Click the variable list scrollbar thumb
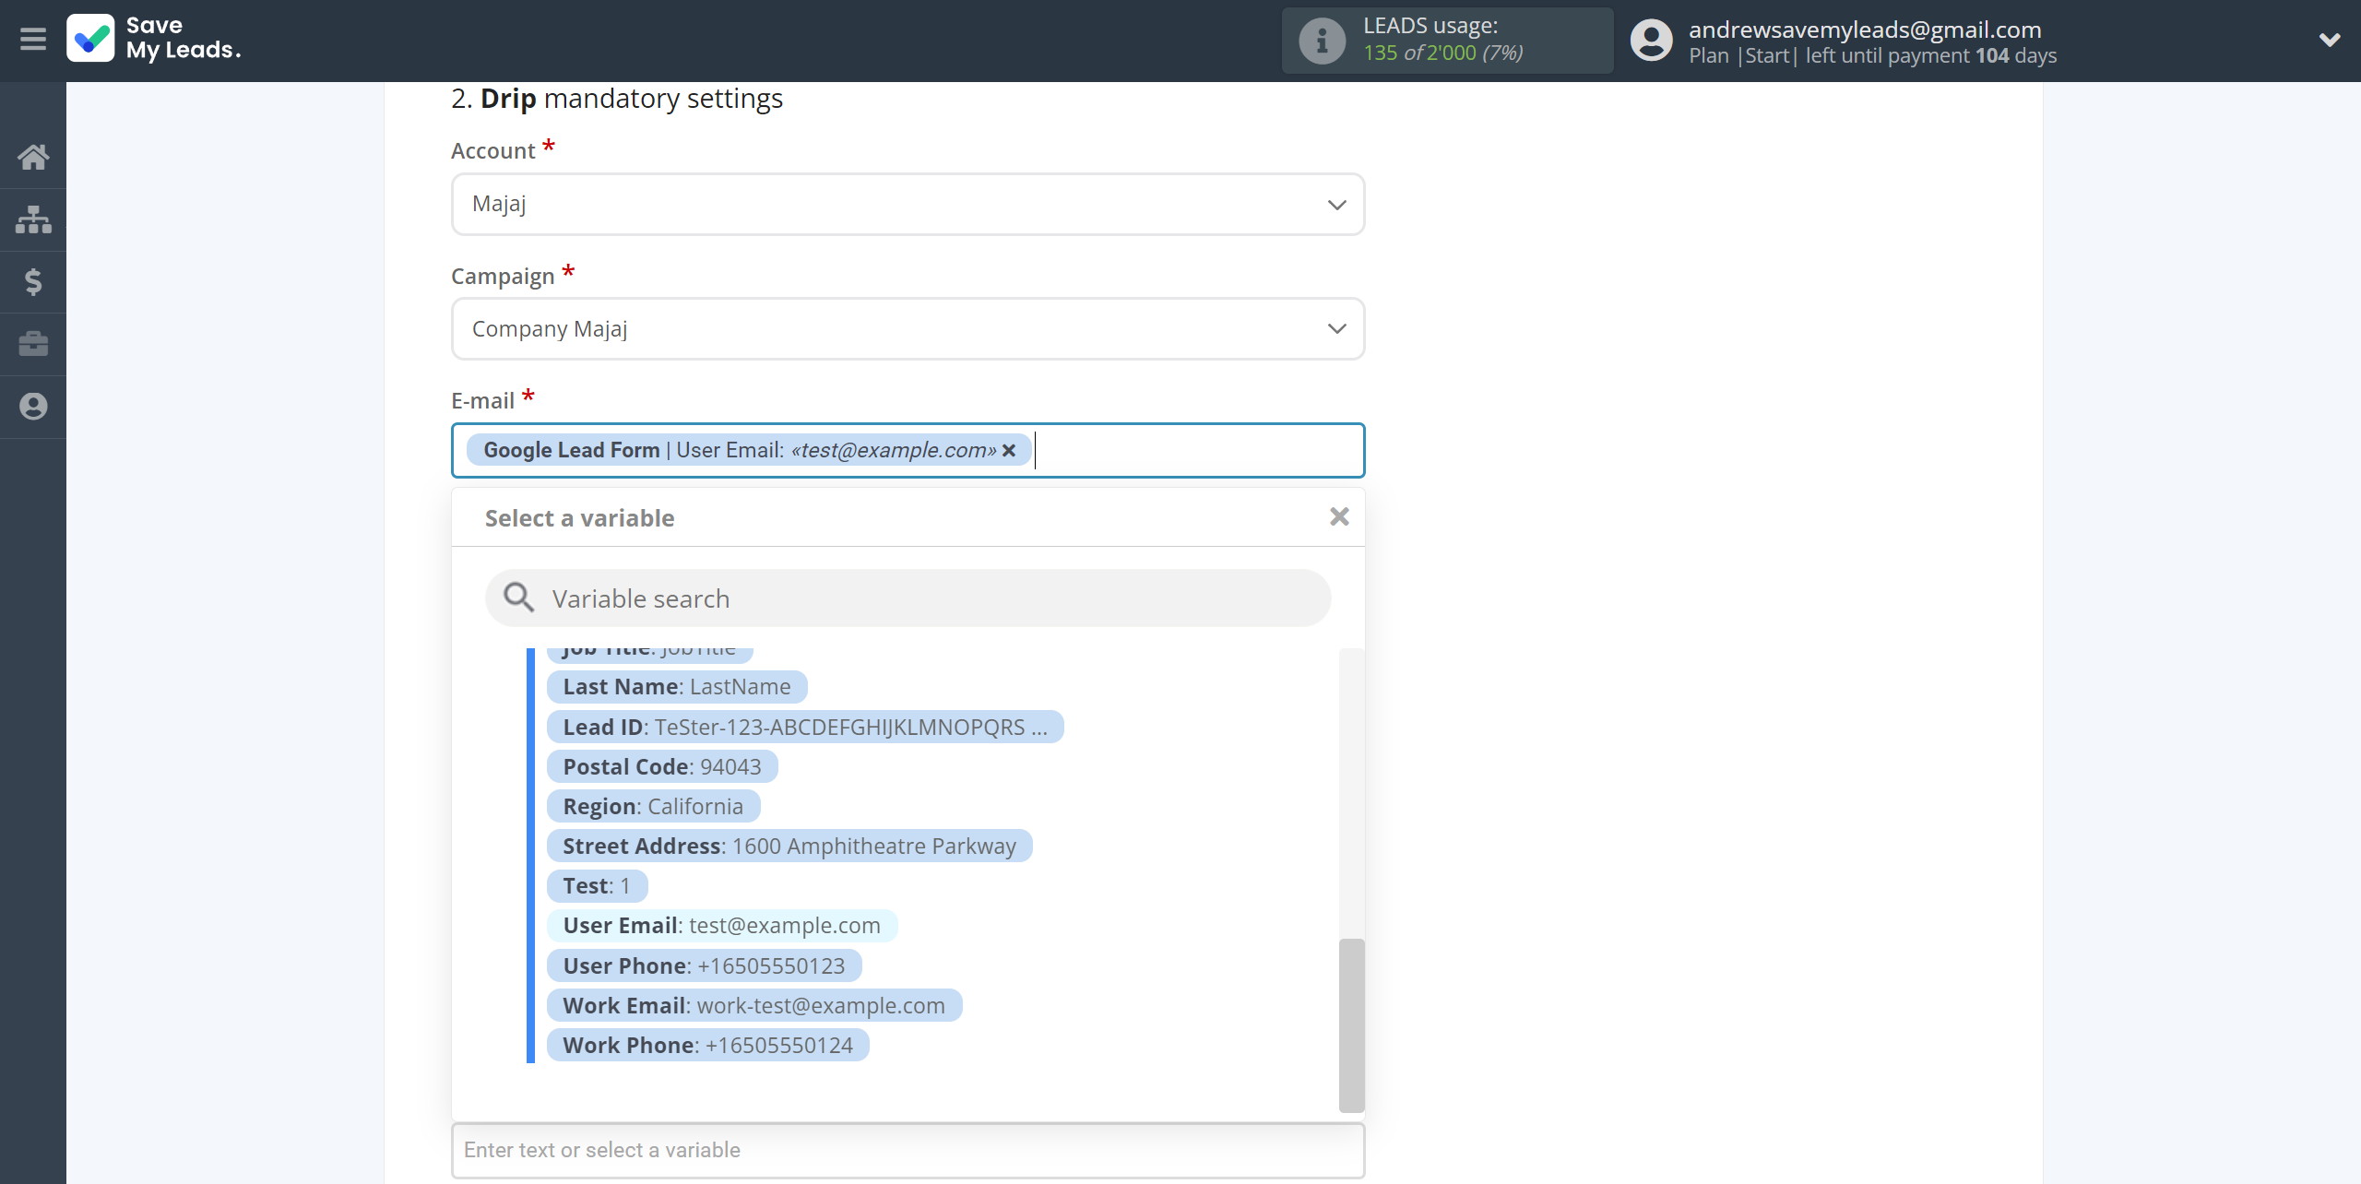 [1351, 1024]
